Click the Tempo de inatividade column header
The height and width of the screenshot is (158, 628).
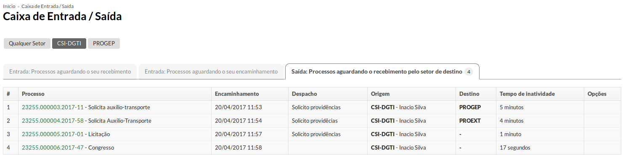click(x=527, y=94)
